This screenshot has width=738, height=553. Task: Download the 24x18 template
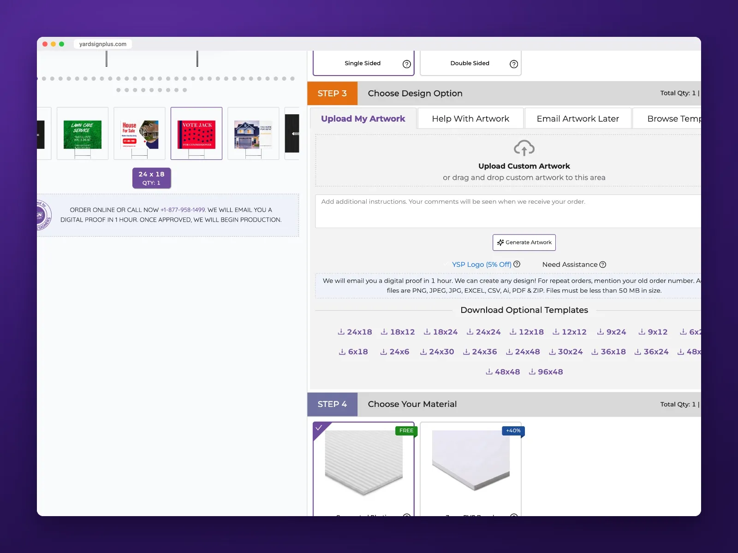(x=355, y=332)
